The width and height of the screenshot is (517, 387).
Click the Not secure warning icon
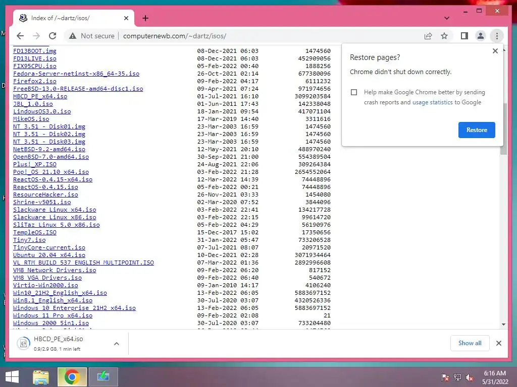(73, 36)
